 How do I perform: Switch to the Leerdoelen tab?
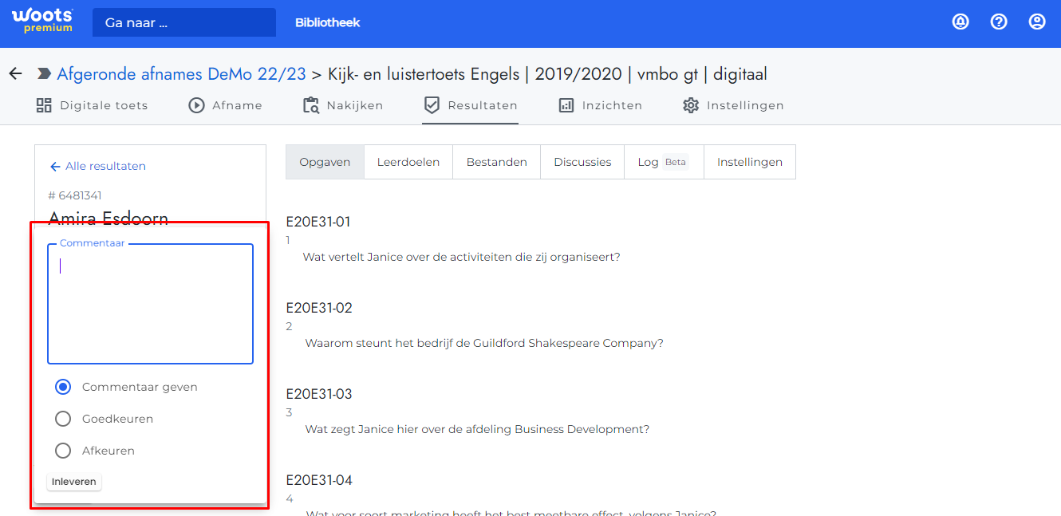tap(408, 162)
